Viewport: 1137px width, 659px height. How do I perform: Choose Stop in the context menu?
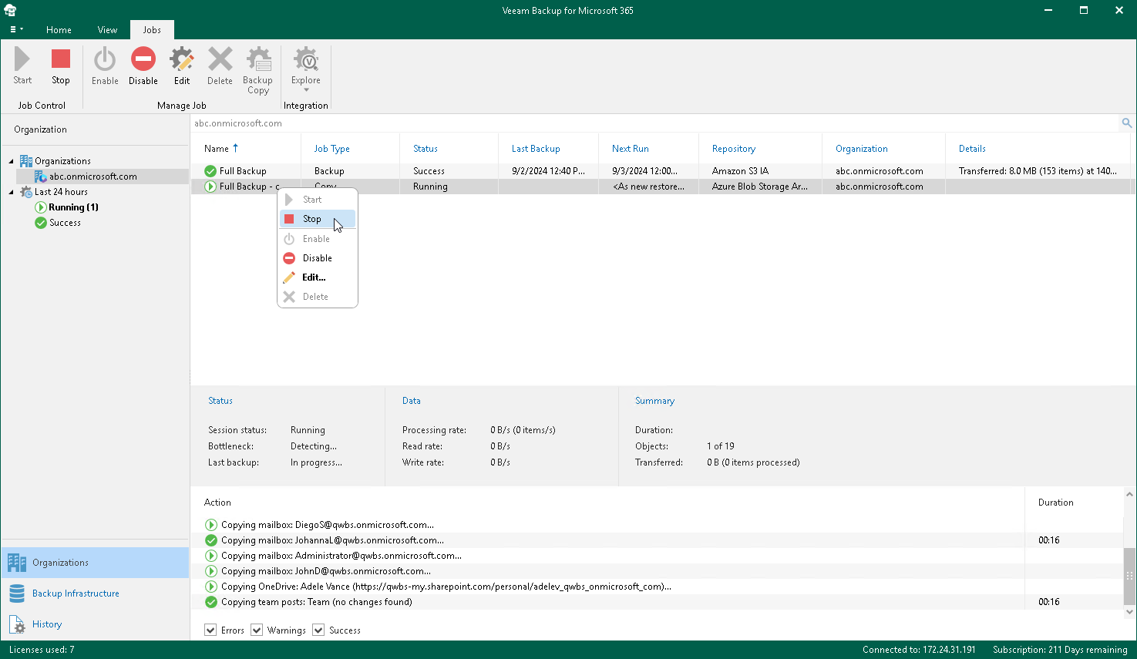(x=318, y=219)
